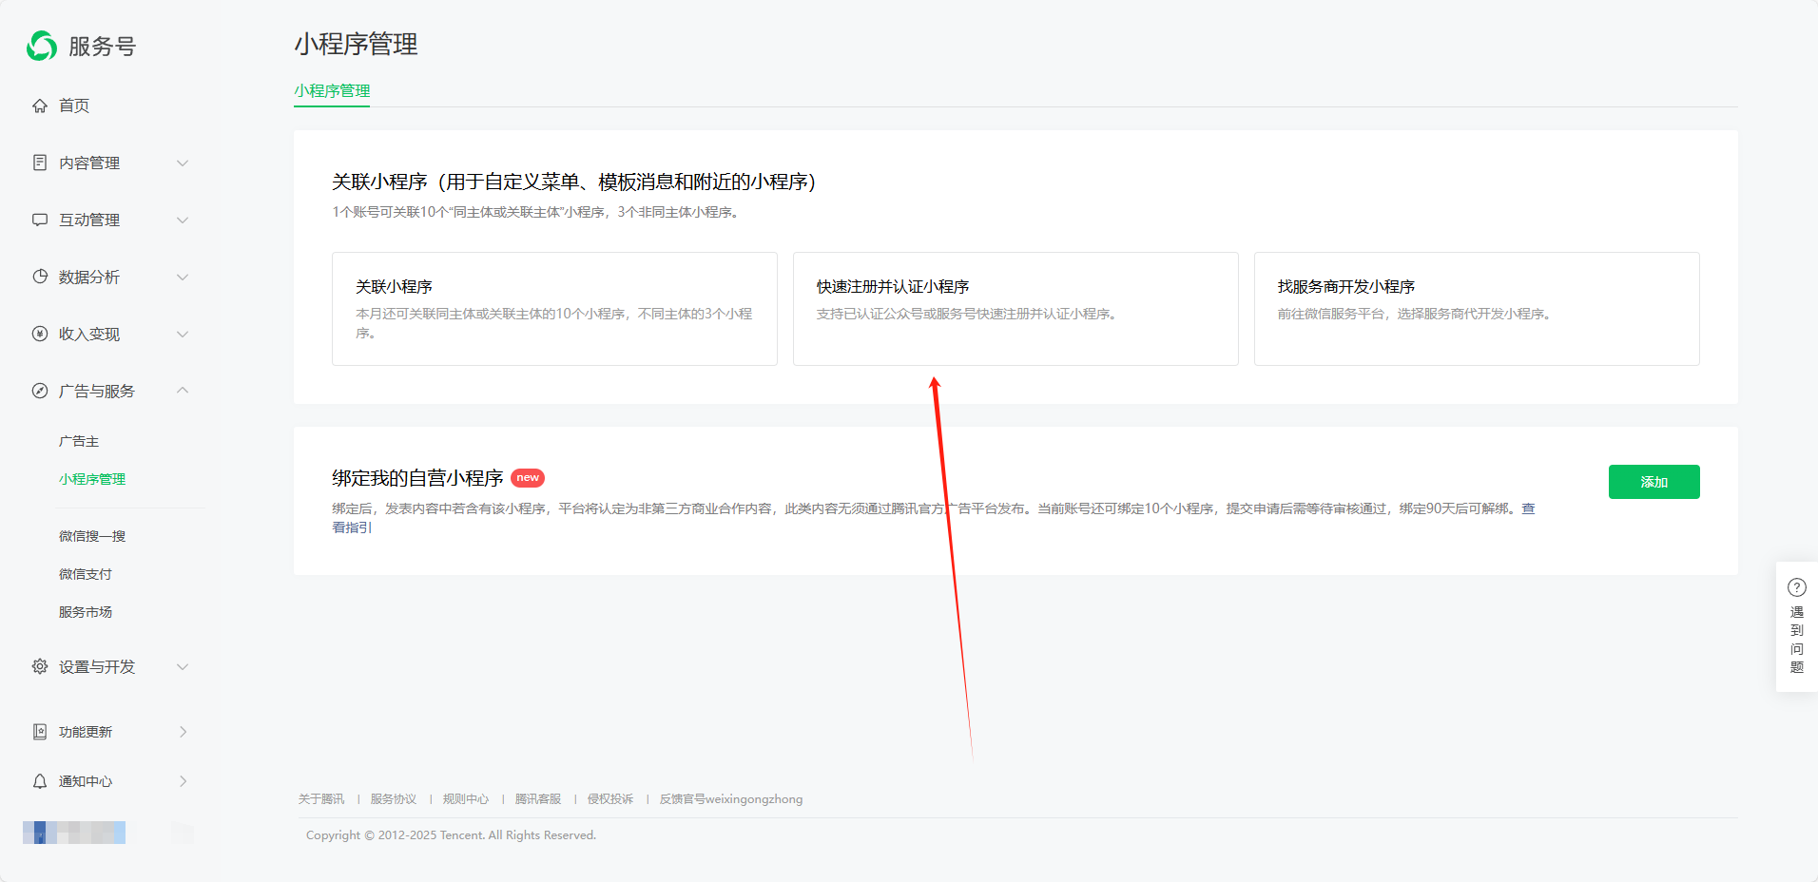
Task: Collapse the 广告与服务 section chevron
Action: click(183, 391)
